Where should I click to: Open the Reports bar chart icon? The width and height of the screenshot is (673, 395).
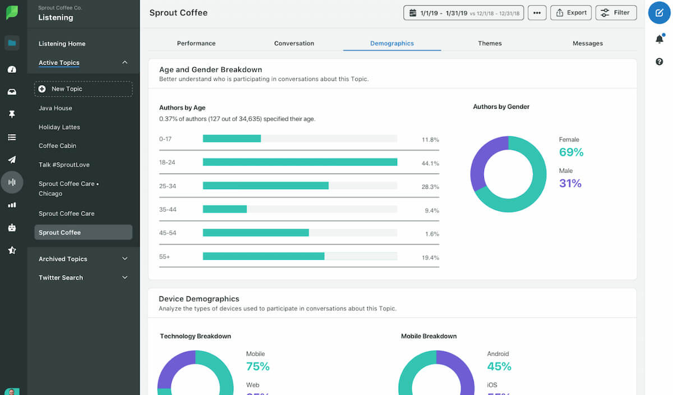point(12,204)
